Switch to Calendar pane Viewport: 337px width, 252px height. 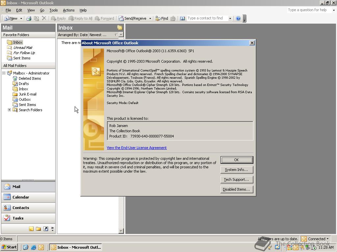coord(28,197)
